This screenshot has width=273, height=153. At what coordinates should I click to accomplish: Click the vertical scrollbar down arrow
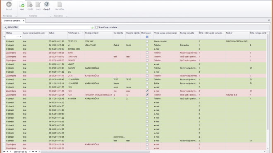pos(268,148)
